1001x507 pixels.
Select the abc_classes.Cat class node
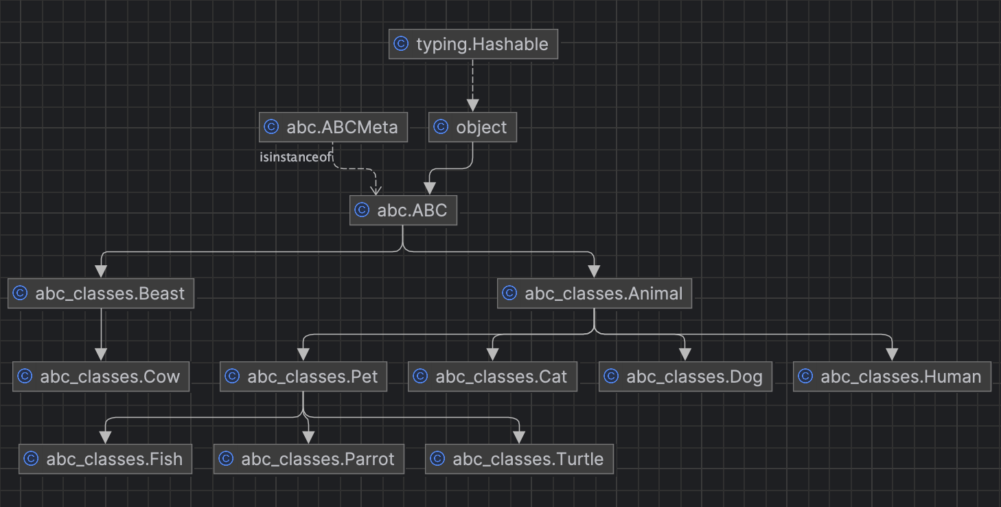pyautogui.click(x=492, y=376)
